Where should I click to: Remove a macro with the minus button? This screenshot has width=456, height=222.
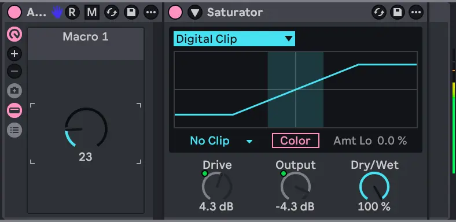pos(14,71)
